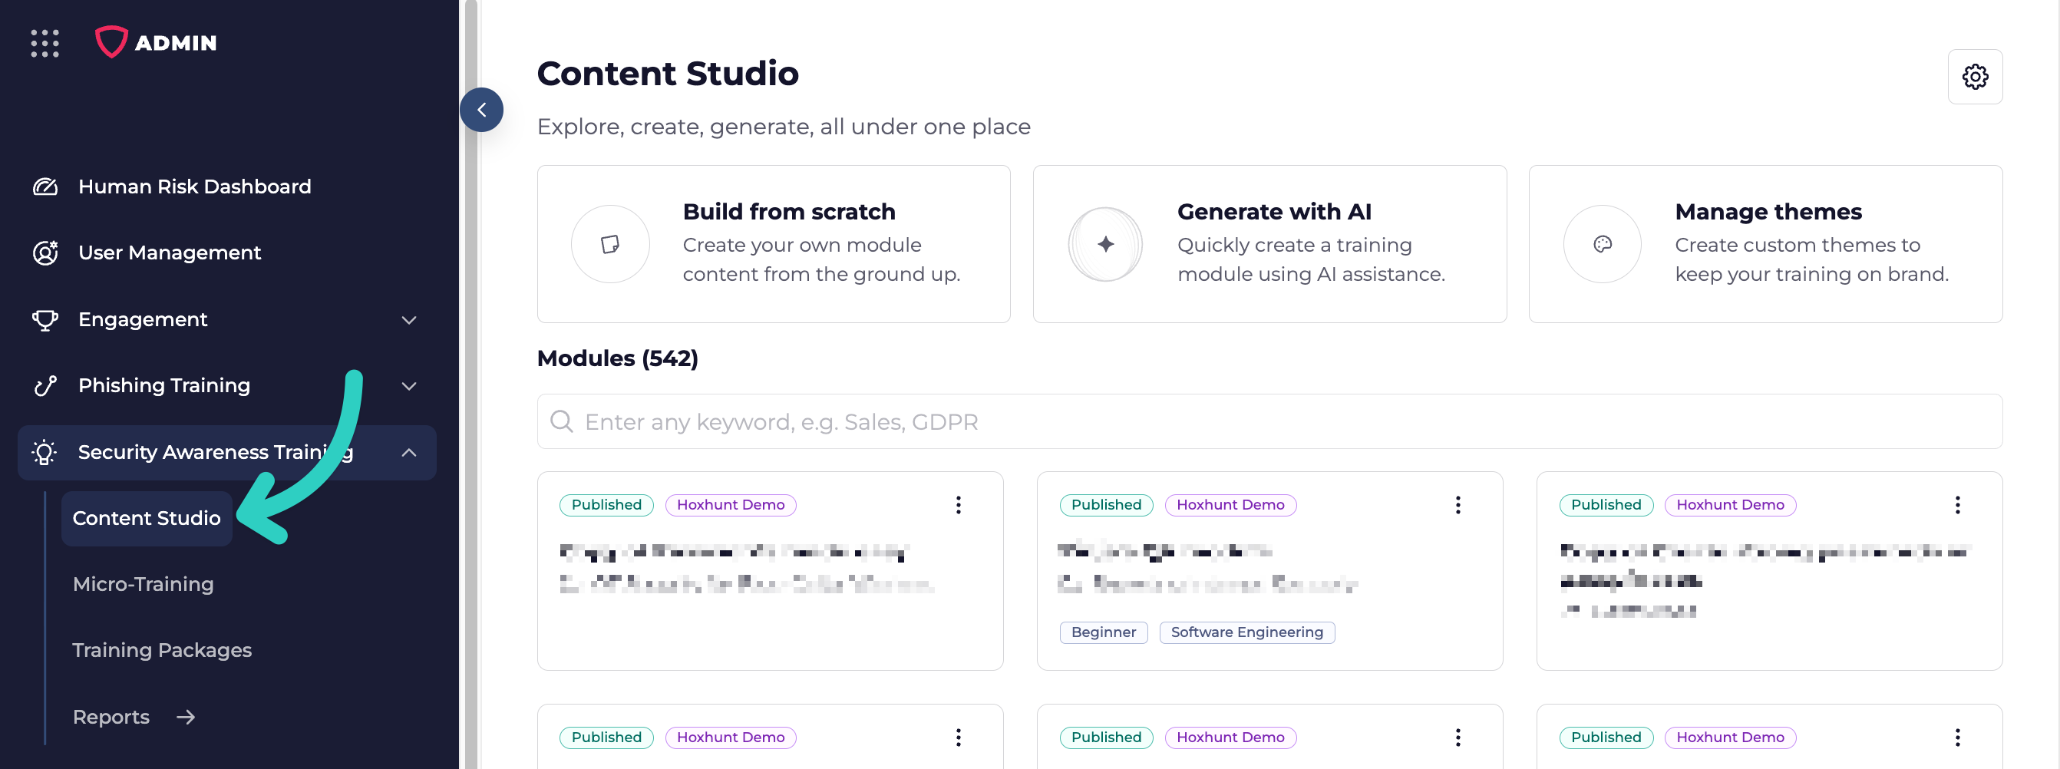Click the Beginner tag on second card
Screen dimensions: 2060x769
1104,632
